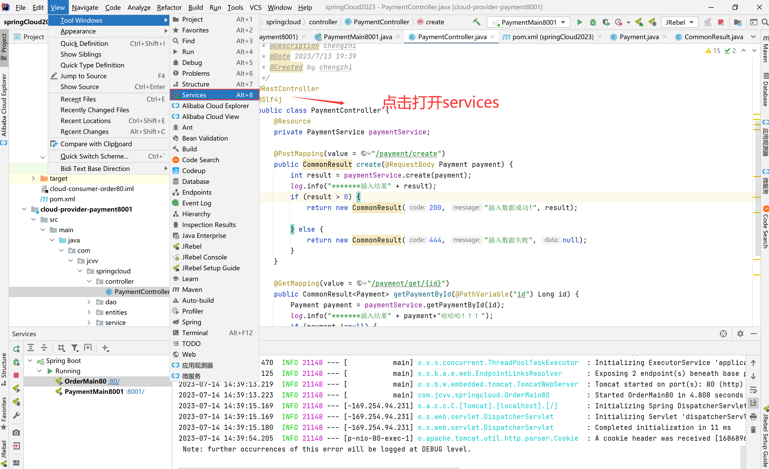Click the scroll-to-end icon beside console
Screen dimensions: 769x469
pyautogui.click(x=753, y=403)
